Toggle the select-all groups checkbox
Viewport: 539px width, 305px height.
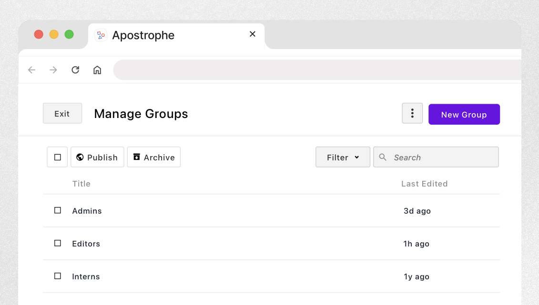click(x=58, y=157)
